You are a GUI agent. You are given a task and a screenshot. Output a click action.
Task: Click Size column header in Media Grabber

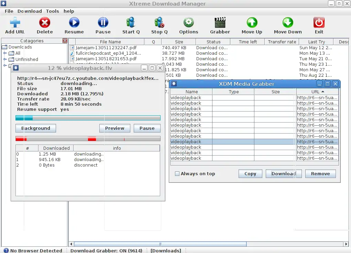point(276,92)
